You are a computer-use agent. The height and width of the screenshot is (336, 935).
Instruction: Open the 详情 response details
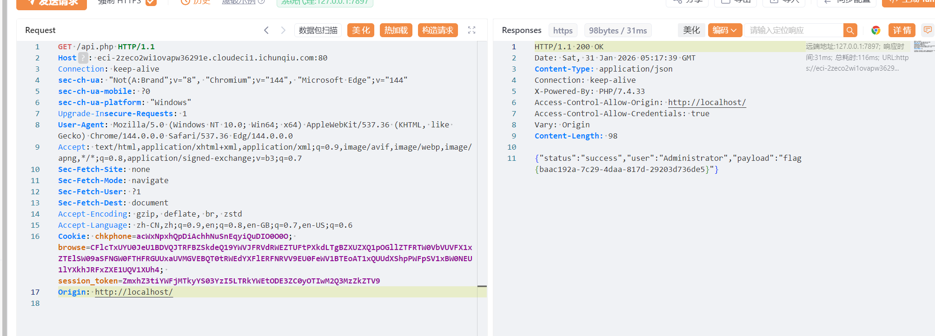[x=902, y=30]
